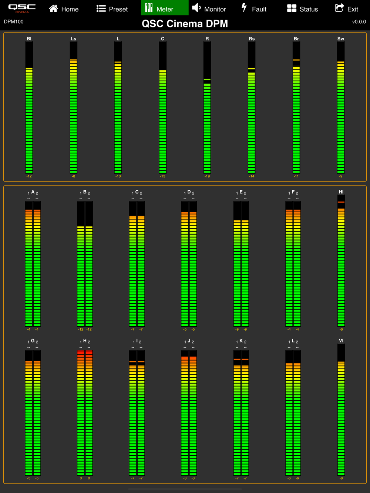Viewport: 370px width, 493px height.
Task: Click the HI meter label
Action: (341, 192)
